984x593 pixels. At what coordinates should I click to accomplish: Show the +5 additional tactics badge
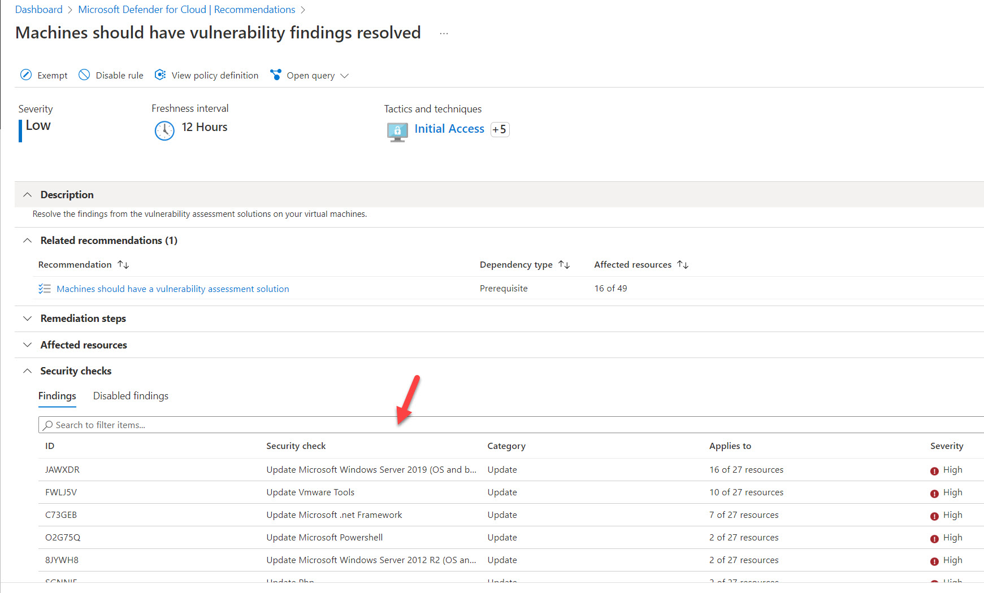(x=500, y=129)
